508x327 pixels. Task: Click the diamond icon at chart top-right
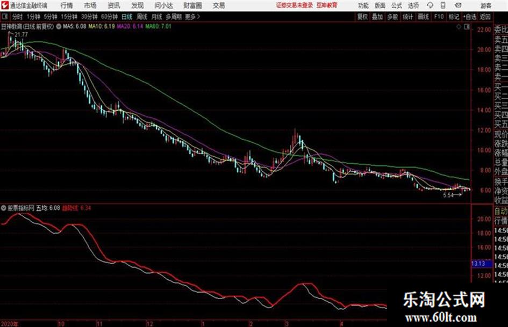[x=459, y=27]
